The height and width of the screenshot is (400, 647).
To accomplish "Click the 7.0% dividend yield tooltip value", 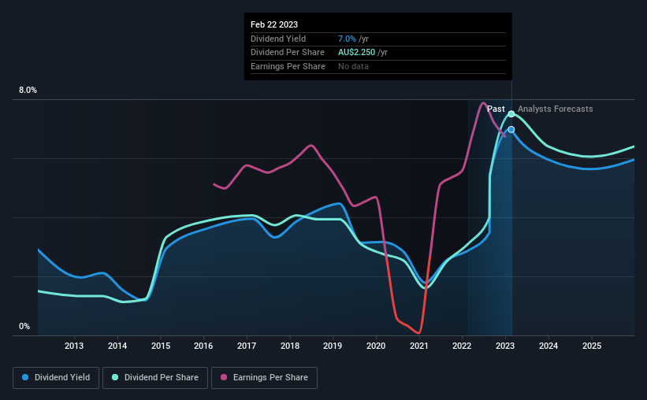I will pyautogui.click(x=347, y=39).
